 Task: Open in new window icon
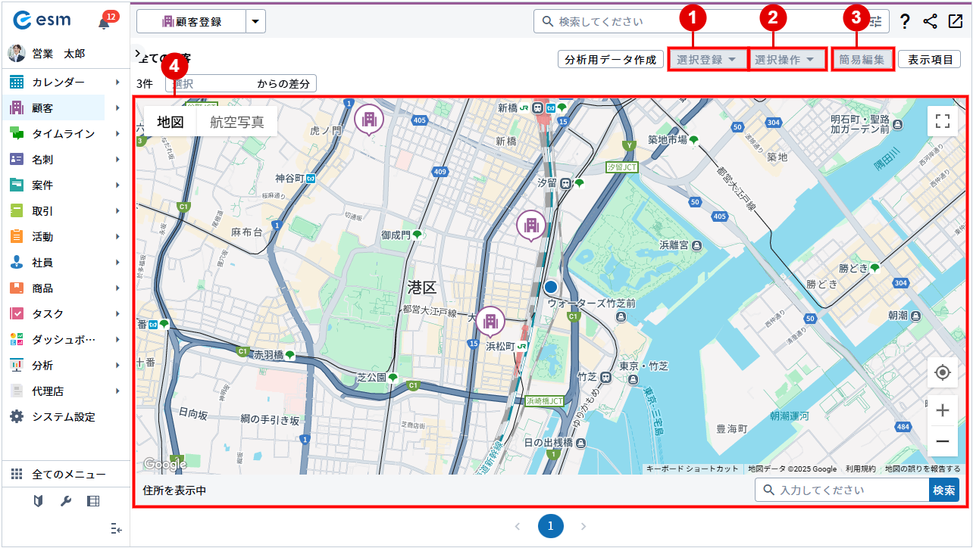pos(956,21)
